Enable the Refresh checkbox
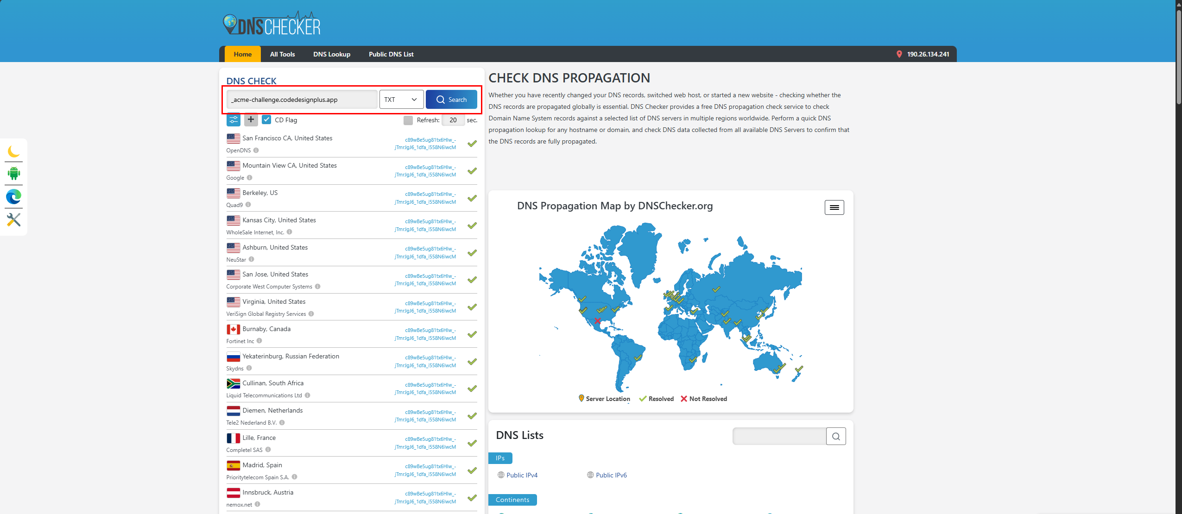1182x514 pixels. [x=408, y=120]
